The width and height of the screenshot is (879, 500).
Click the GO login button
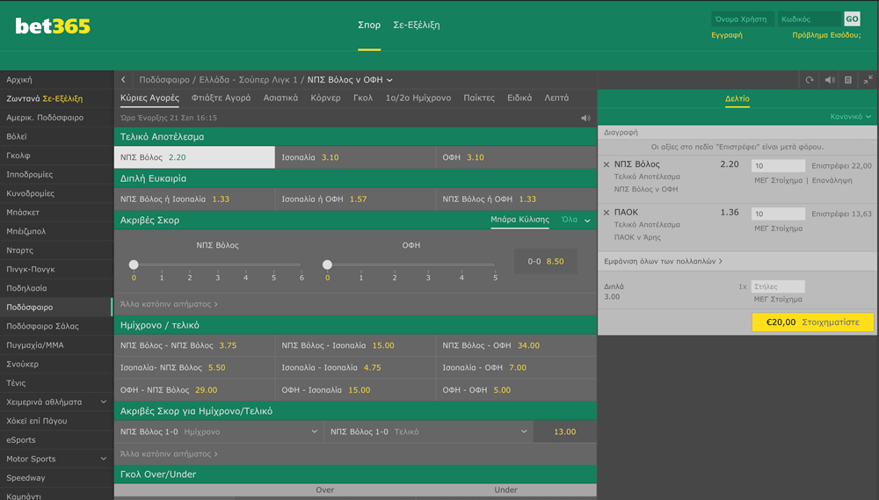[852, 19]
